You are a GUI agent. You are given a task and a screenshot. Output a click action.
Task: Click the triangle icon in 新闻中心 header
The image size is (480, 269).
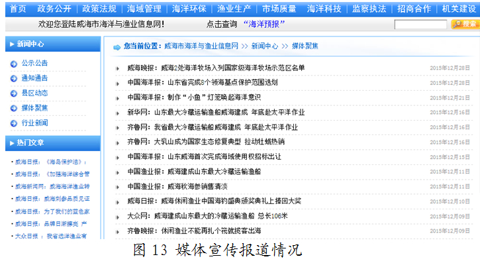[11, 44]
